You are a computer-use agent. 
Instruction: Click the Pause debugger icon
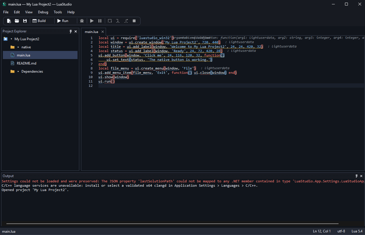100,21
